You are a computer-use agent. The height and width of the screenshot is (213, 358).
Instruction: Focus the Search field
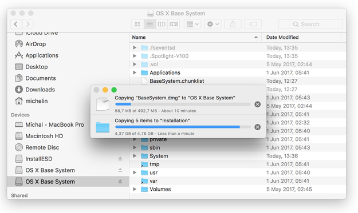coord(310,24)
